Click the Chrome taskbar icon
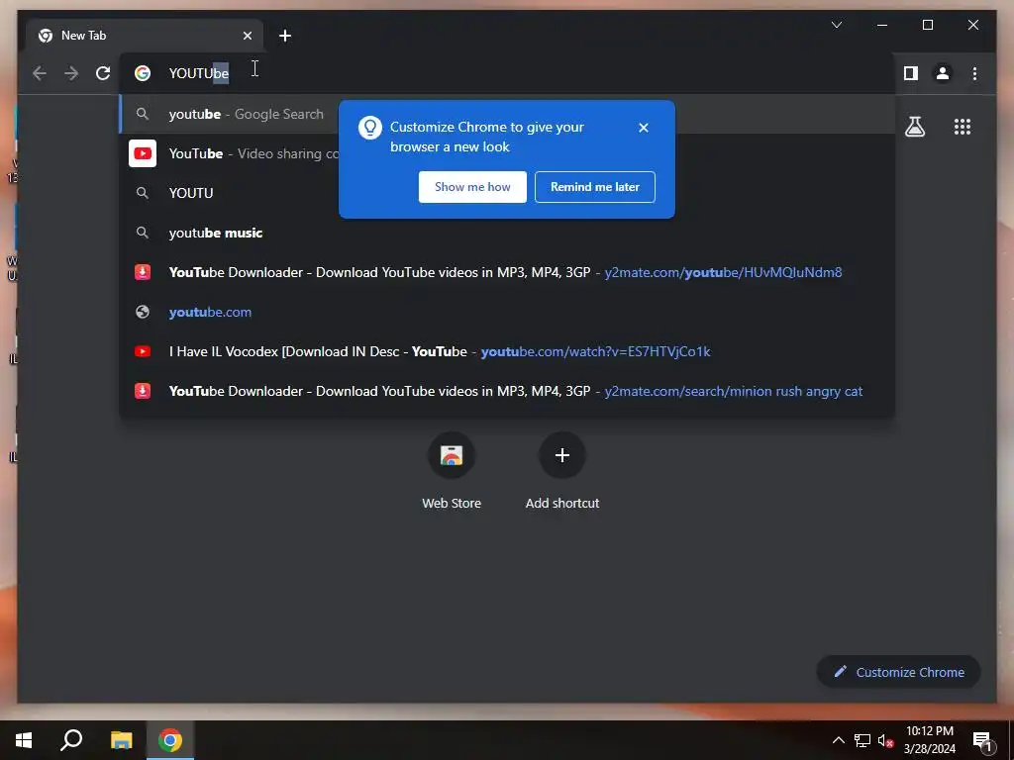 click(x=170, y=740)
